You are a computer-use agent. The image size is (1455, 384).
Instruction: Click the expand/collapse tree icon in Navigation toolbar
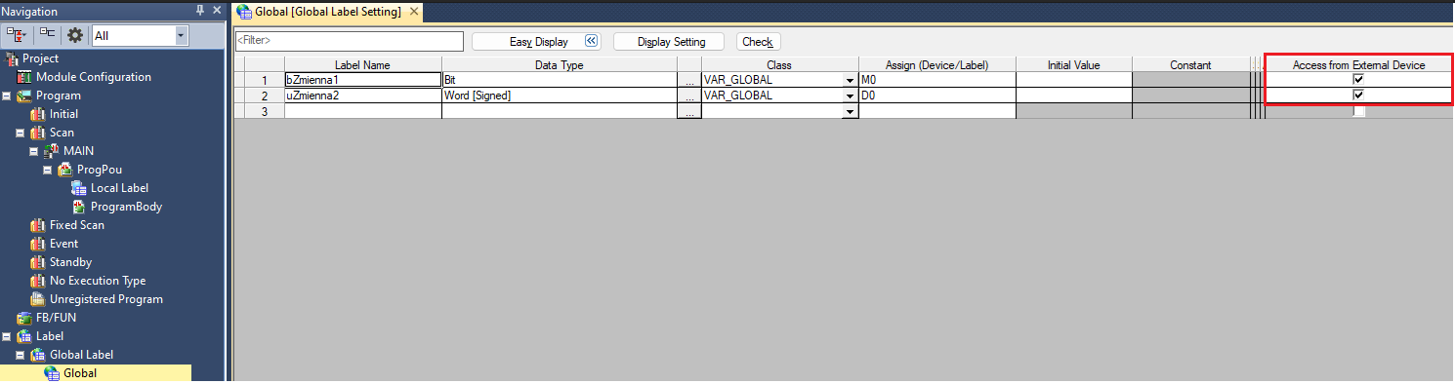point(16,35)
